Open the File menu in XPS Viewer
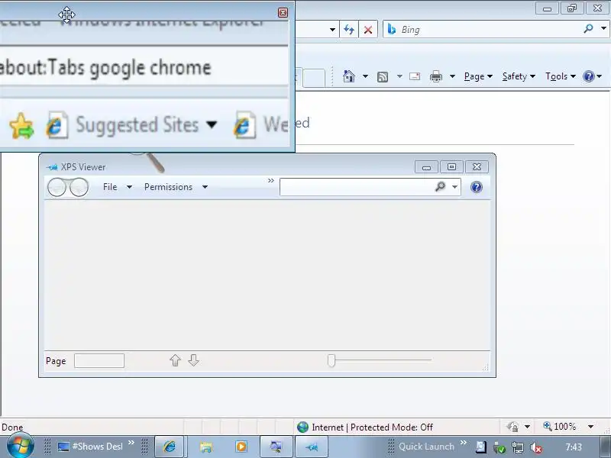The height and width of the screenshot is (458, 611). pyautogui.click(x=118, y=187)
